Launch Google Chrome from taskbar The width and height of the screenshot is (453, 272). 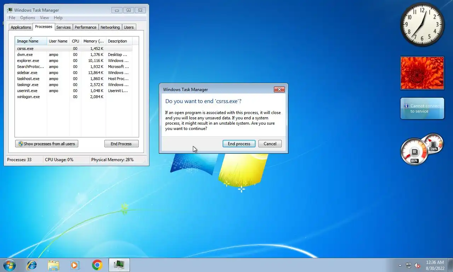coord(97,265)
